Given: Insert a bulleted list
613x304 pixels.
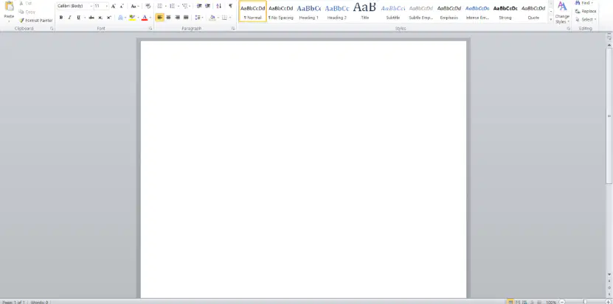Looking at the screenshot, I should [x=159, y=6].
